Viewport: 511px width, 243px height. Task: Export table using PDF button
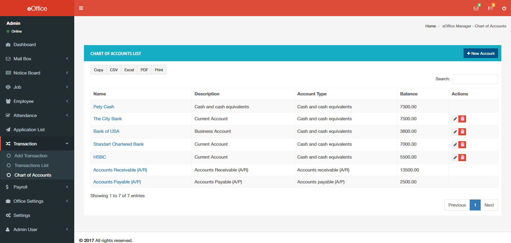click(x=144, y=70)
